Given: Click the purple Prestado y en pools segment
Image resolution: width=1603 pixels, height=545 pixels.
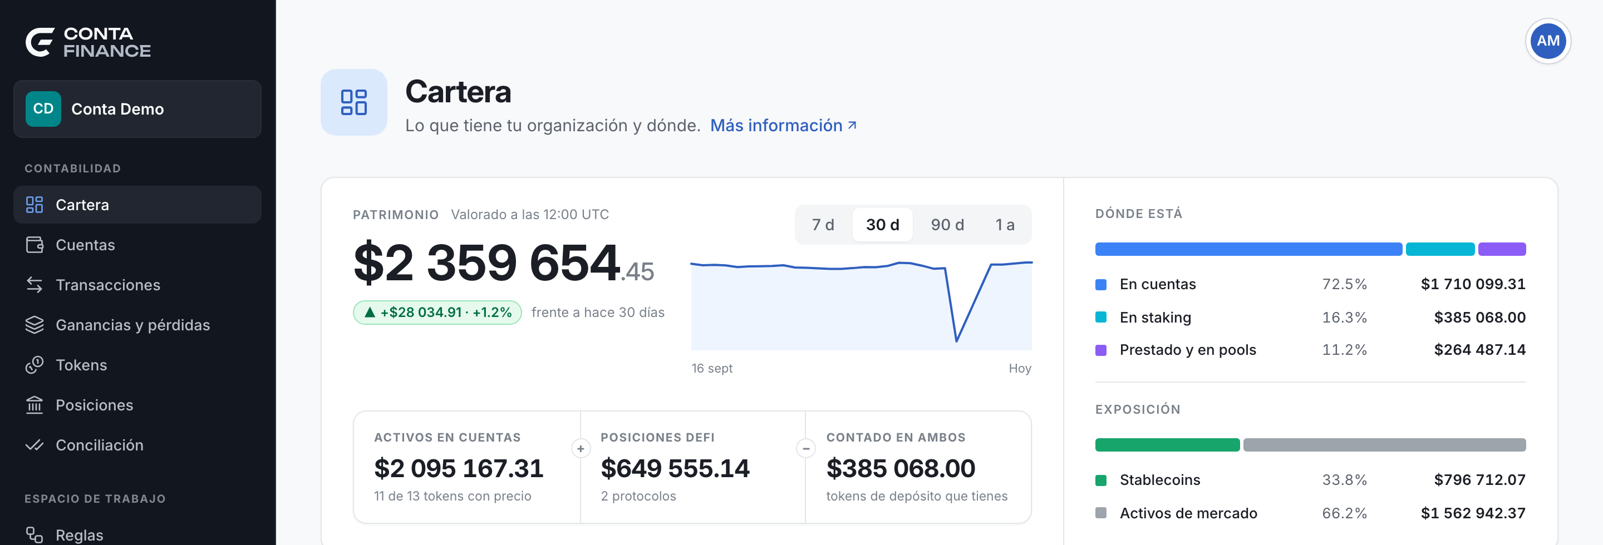Looking at the screenshot, I should 1502,249.
